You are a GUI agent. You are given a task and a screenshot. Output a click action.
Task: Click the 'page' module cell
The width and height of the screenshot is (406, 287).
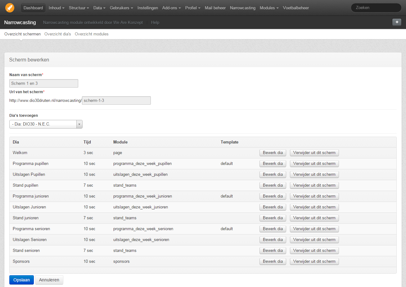click(x=118, y=153)
